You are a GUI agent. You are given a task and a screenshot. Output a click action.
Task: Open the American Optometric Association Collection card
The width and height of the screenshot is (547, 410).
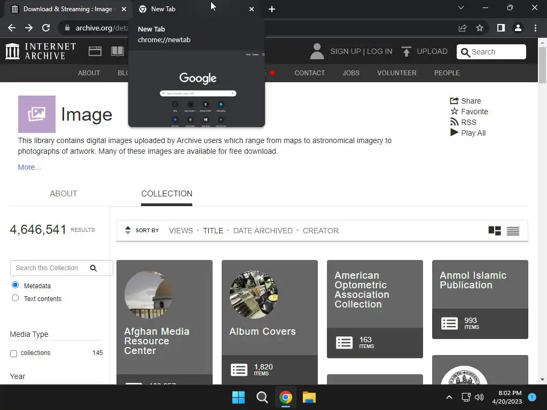[374, 309]
